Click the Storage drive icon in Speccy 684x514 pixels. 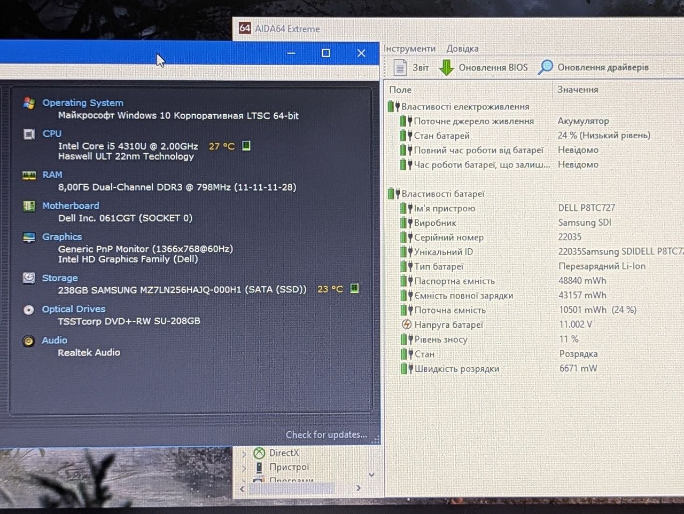point(29,278)
